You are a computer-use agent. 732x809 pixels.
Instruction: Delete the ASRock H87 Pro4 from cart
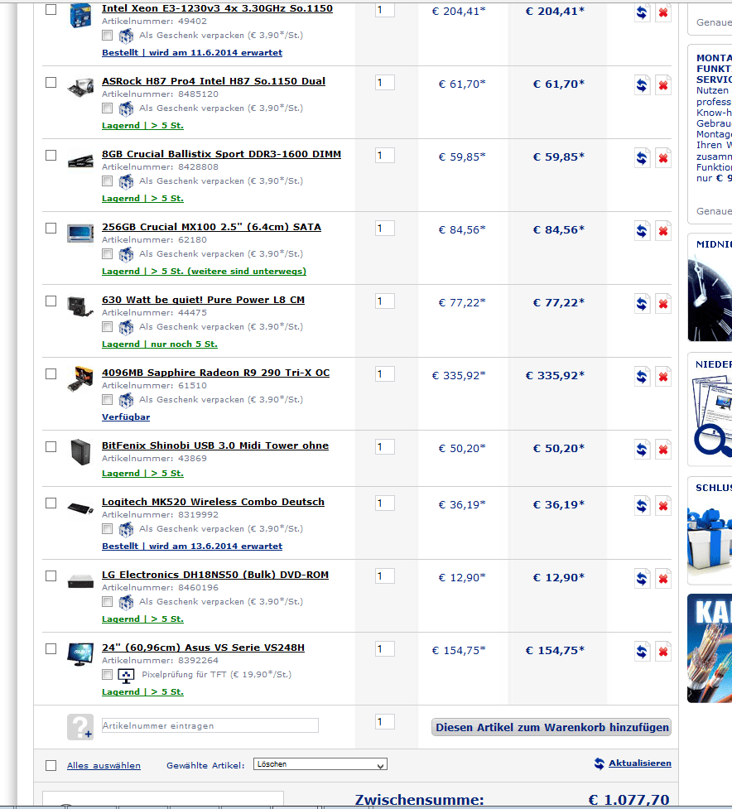click(663, 85)
